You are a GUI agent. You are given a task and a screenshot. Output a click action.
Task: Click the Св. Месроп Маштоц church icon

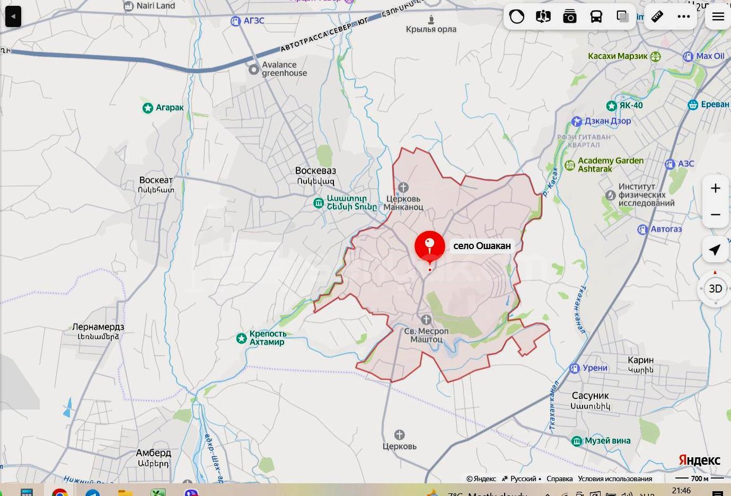pos(425,319)
